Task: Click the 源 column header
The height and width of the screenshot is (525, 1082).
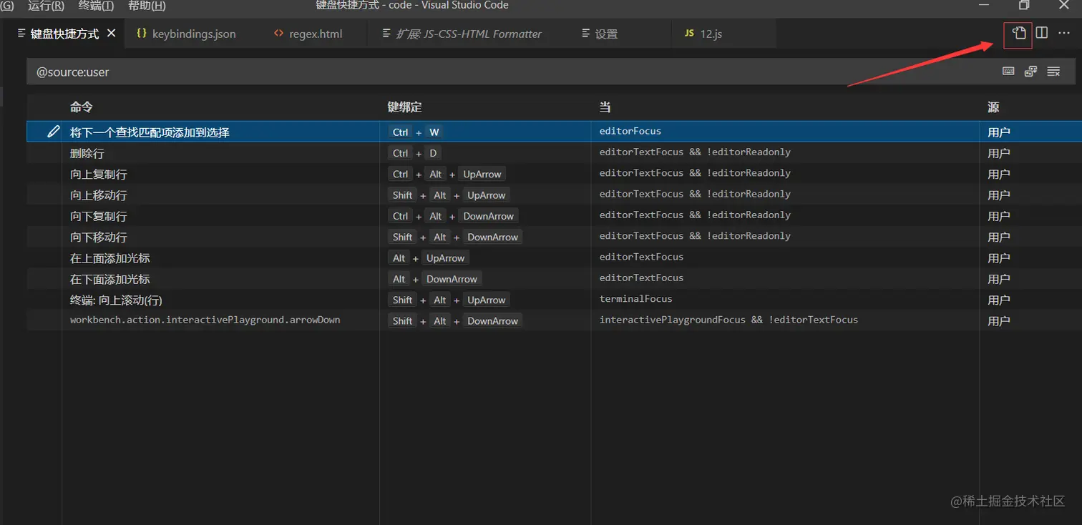Action: pos(993,107)
